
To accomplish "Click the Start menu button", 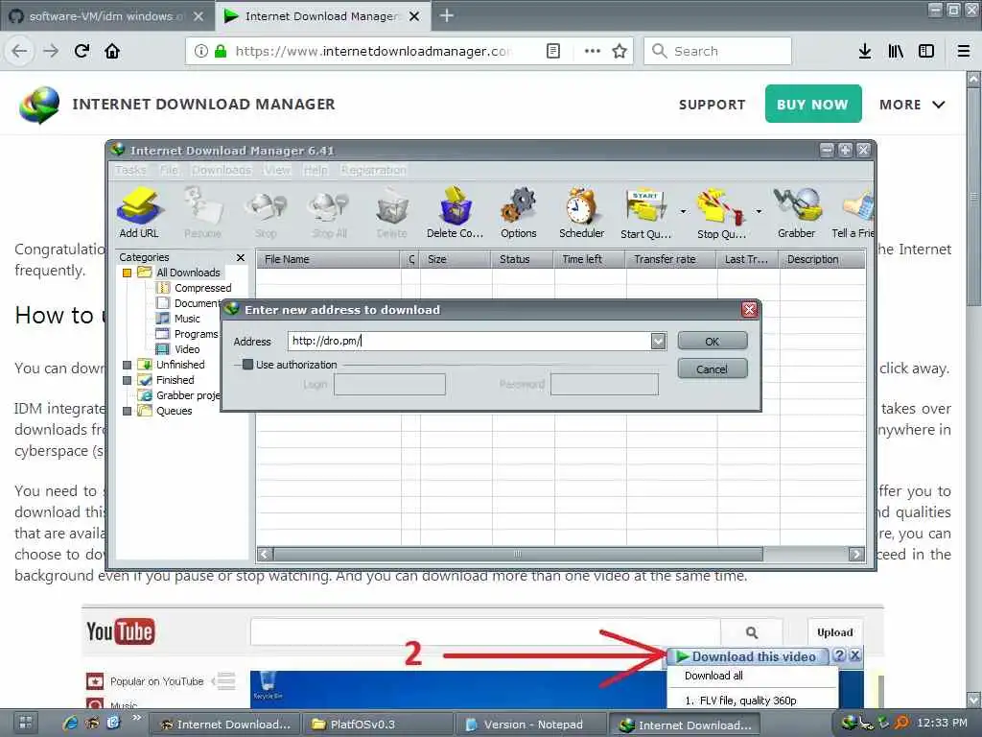I will pos(26,724).
